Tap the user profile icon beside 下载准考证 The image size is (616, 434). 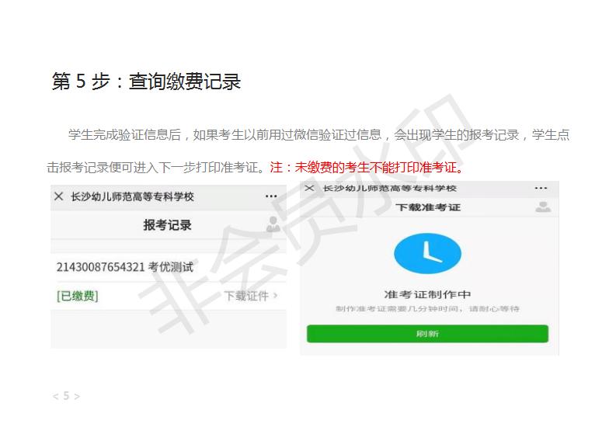click(x=543, y=207)
